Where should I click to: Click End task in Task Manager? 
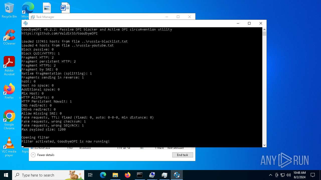183,155
